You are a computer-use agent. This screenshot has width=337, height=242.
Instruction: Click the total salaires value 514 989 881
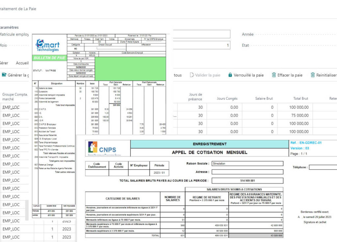click(x=247, y=180)
